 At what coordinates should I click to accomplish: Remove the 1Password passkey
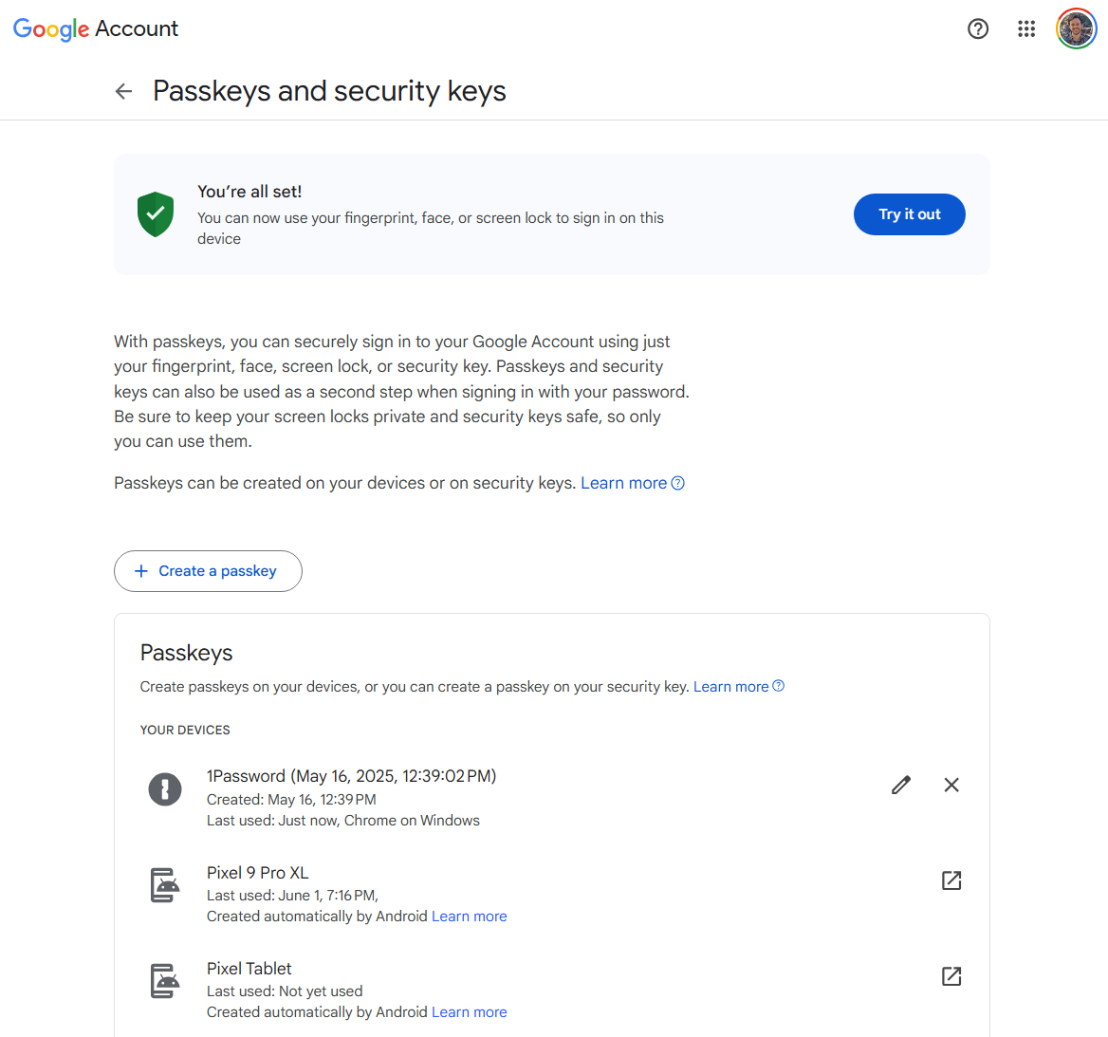point(951,785)
